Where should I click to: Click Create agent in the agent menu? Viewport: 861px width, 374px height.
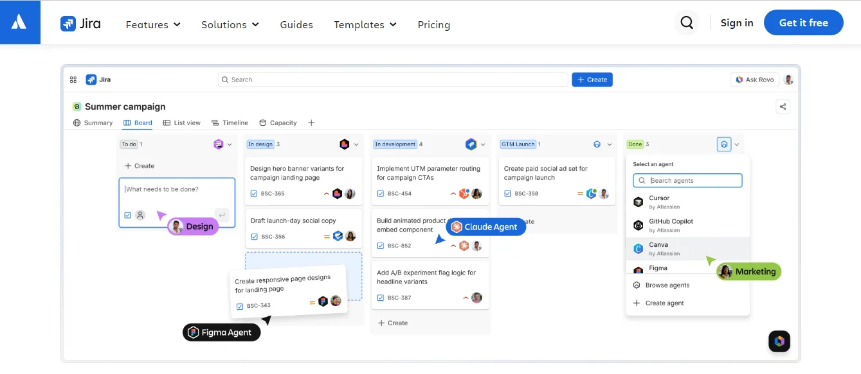[x=659, y=303]
